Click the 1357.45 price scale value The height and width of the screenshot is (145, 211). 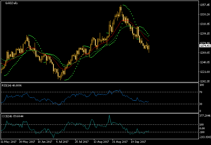pyautogui.click(x=205, y=5)
